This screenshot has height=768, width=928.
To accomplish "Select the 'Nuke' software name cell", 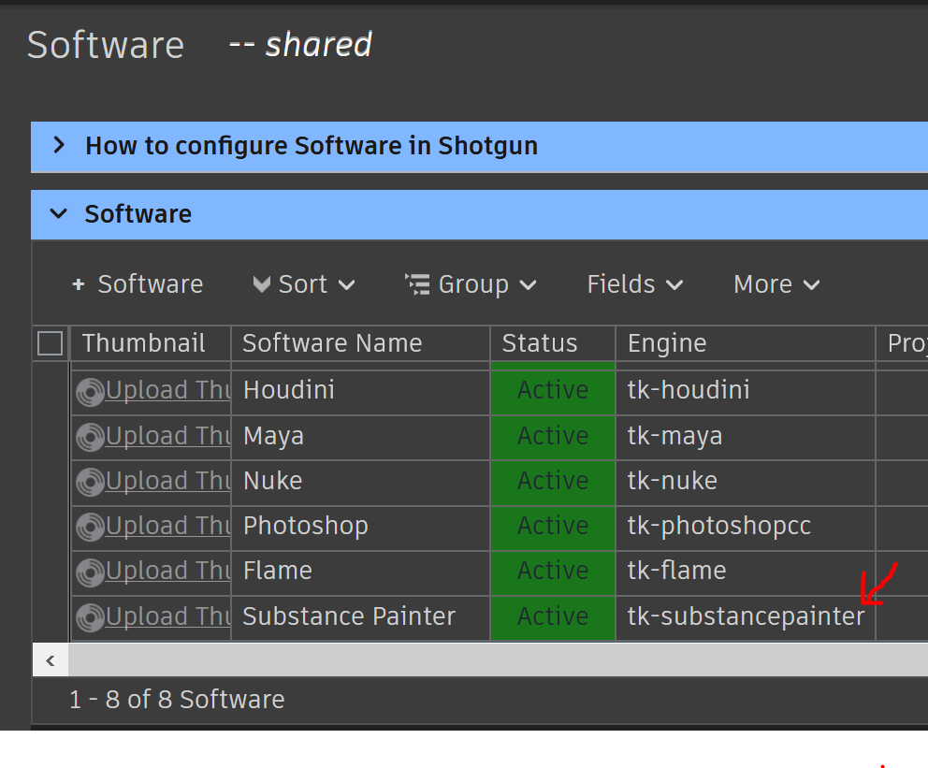I will coord(361,483).
